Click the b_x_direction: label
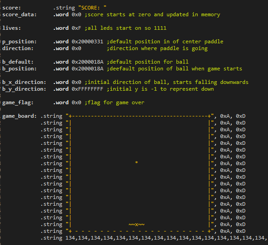This screenshot has width=268, height=245. point(24,83)
